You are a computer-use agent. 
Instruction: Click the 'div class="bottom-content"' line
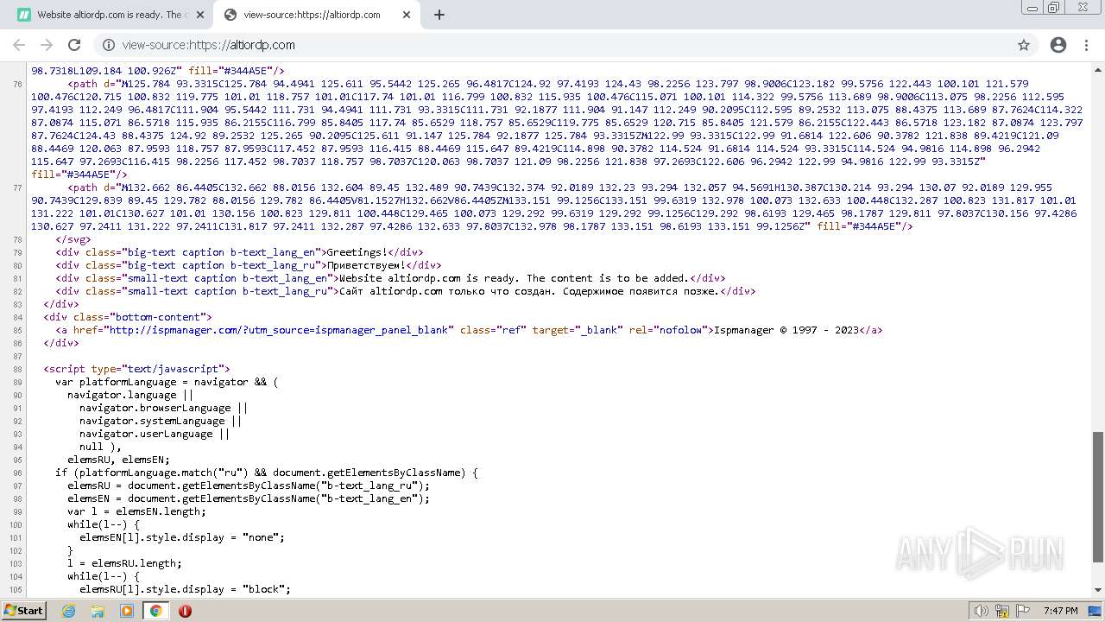click(x=128, y=317)
